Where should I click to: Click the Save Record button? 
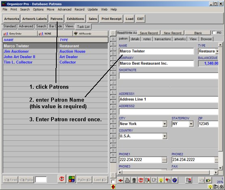tap(149, 33)
